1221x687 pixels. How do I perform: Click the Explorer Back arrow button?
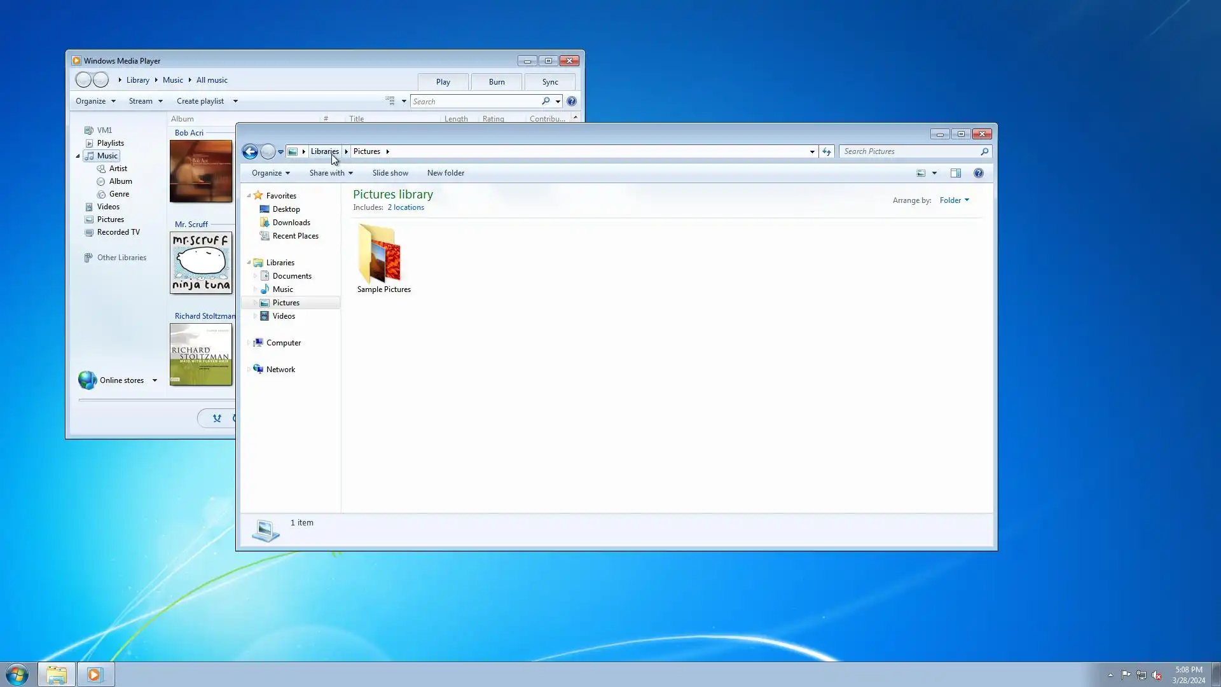pyautogui.click(x=250, y=151)
